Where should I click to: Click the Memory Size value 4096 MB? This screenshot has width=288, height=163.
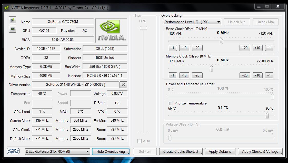coord(46,75)
